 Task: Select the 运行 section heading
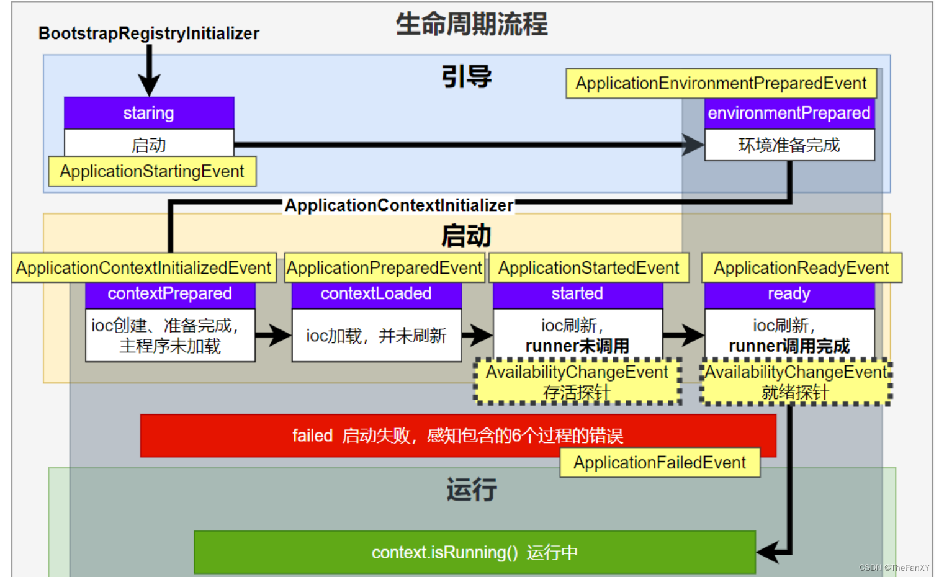[x=472, y=490]
